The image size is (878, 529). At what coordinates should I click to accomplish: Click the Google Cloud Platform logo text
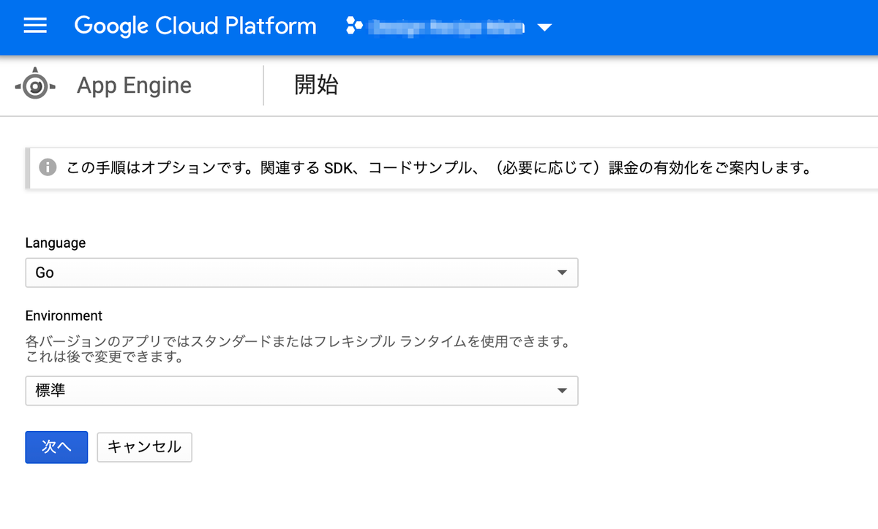coord(195,27)
